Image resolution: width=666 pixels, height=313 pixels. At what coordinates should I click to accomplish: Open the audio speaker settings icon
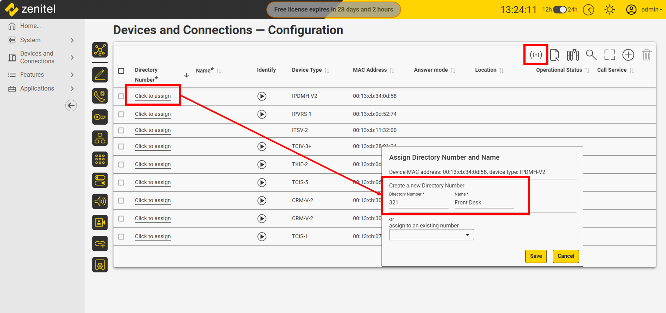coord(100,201)
